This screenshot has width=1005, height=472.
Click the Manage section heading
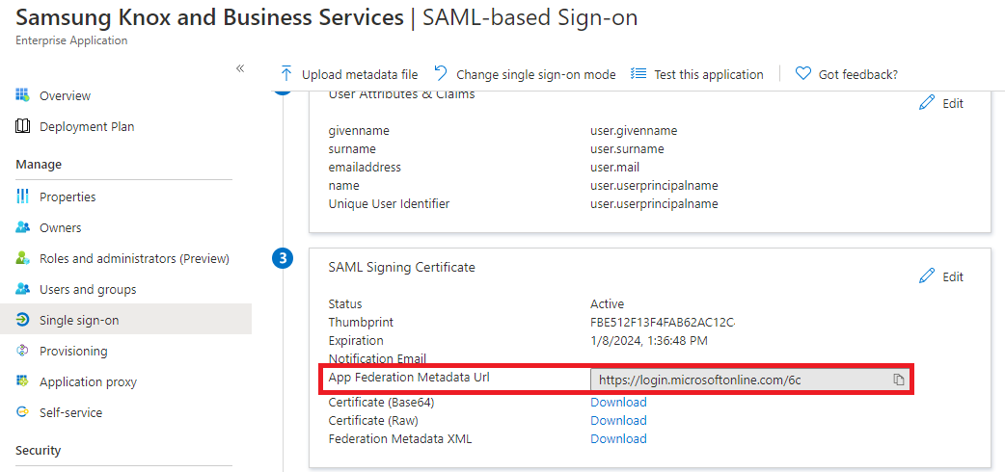(x=39, y=165)
